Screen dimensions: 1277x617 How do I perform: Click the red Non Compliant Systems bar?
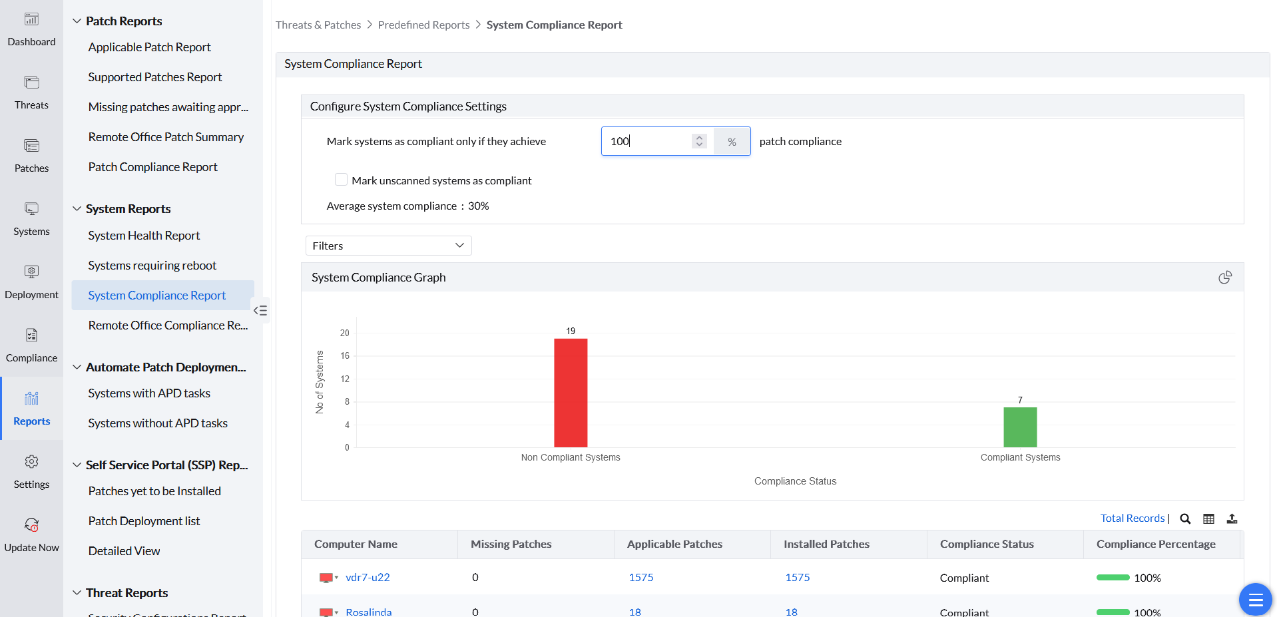(571, 393)
